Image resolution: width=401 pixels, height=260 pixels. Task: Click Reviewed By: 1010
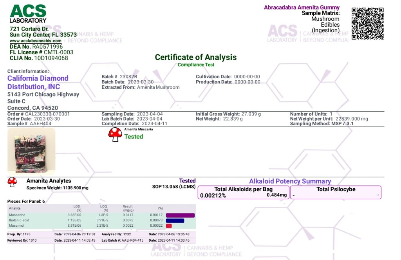(x=22, y=240)
